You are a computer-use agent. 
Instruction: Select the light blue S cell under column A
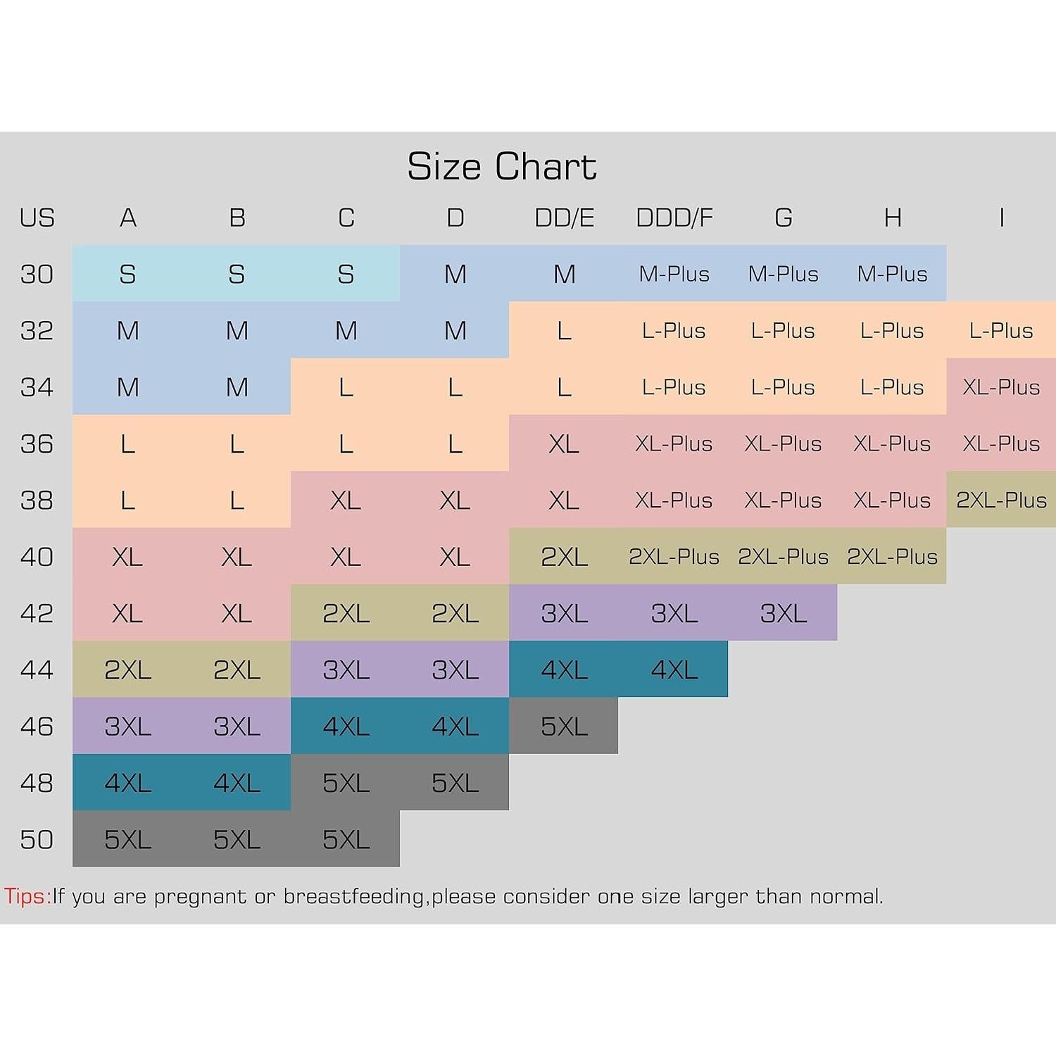(127, 274)
